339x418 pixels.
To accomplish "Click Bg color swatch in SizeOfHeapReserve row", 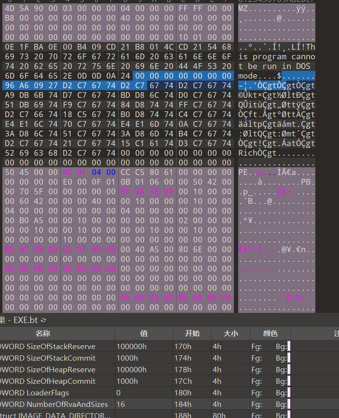I will click(x=289, y=369).
